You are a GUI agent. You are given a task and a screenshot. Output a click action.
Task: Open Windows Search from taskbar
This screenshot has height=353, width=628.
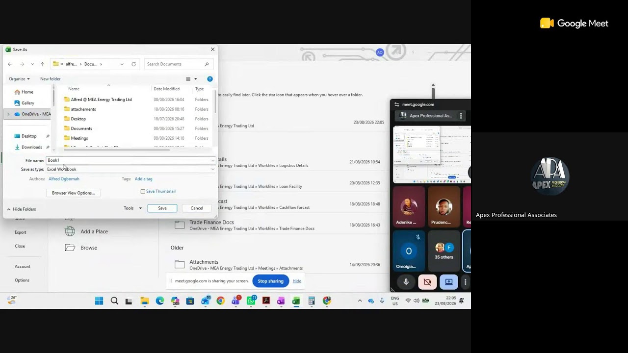coord(114,301)
